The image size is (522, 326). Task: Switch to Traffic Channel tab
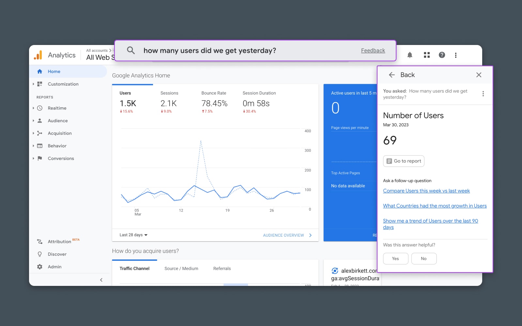click(x=134, y=269)
